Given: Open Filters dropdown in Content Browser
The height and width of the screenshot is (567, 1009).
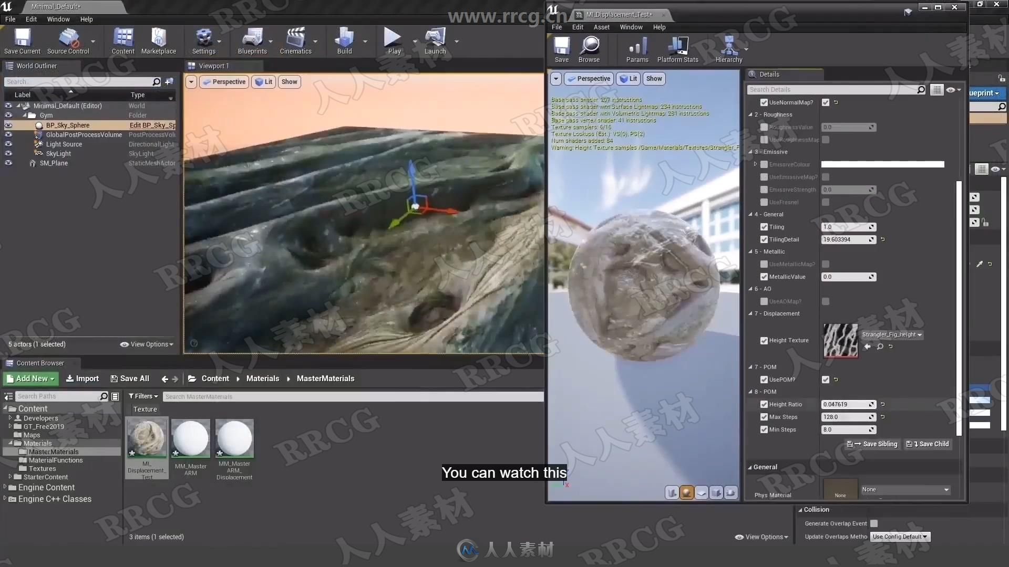Looking at the screenshot, I should coord(143,396).
